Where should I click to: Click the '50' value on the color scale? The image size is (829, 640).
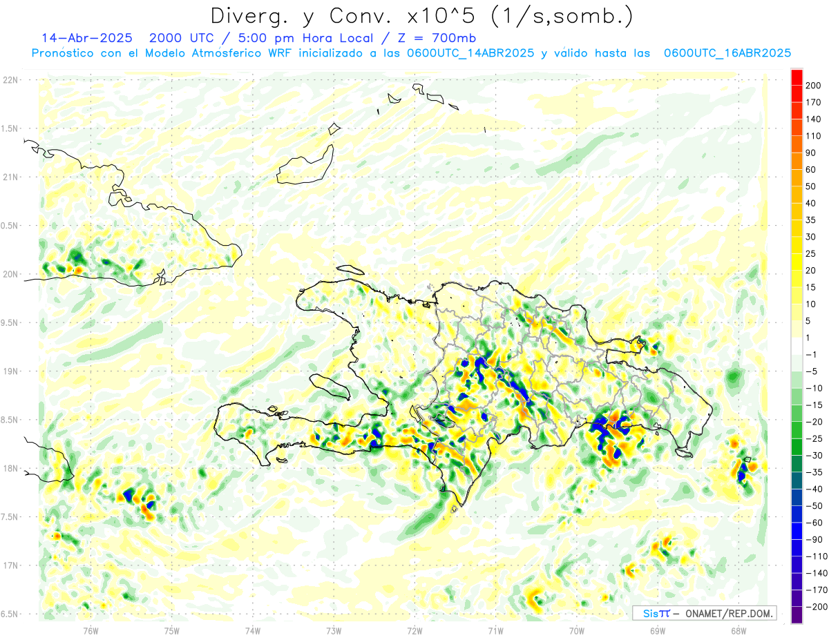click(x=810, y=186)
